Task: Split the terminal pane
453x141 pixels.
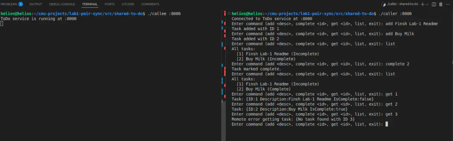Action: point(434,4)
